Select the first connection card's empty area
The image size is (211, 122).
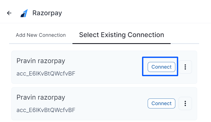click(111, 67)
